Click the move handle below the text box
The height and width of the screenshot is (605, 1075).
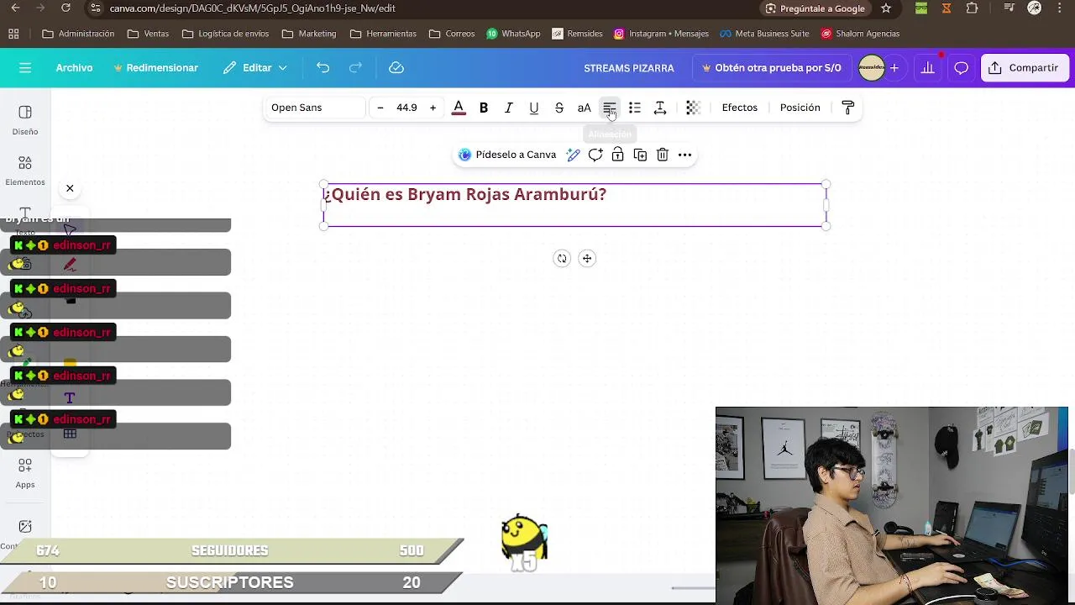(x=587, y=259)
